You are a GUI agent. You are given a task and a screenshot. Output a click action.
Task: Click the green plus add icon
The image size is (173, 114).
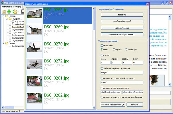coord(9,11)
